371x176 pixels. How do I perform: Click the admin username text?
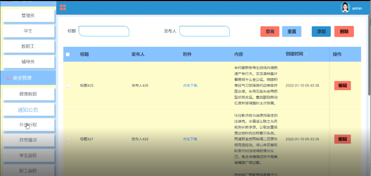(x=357, y=8)
